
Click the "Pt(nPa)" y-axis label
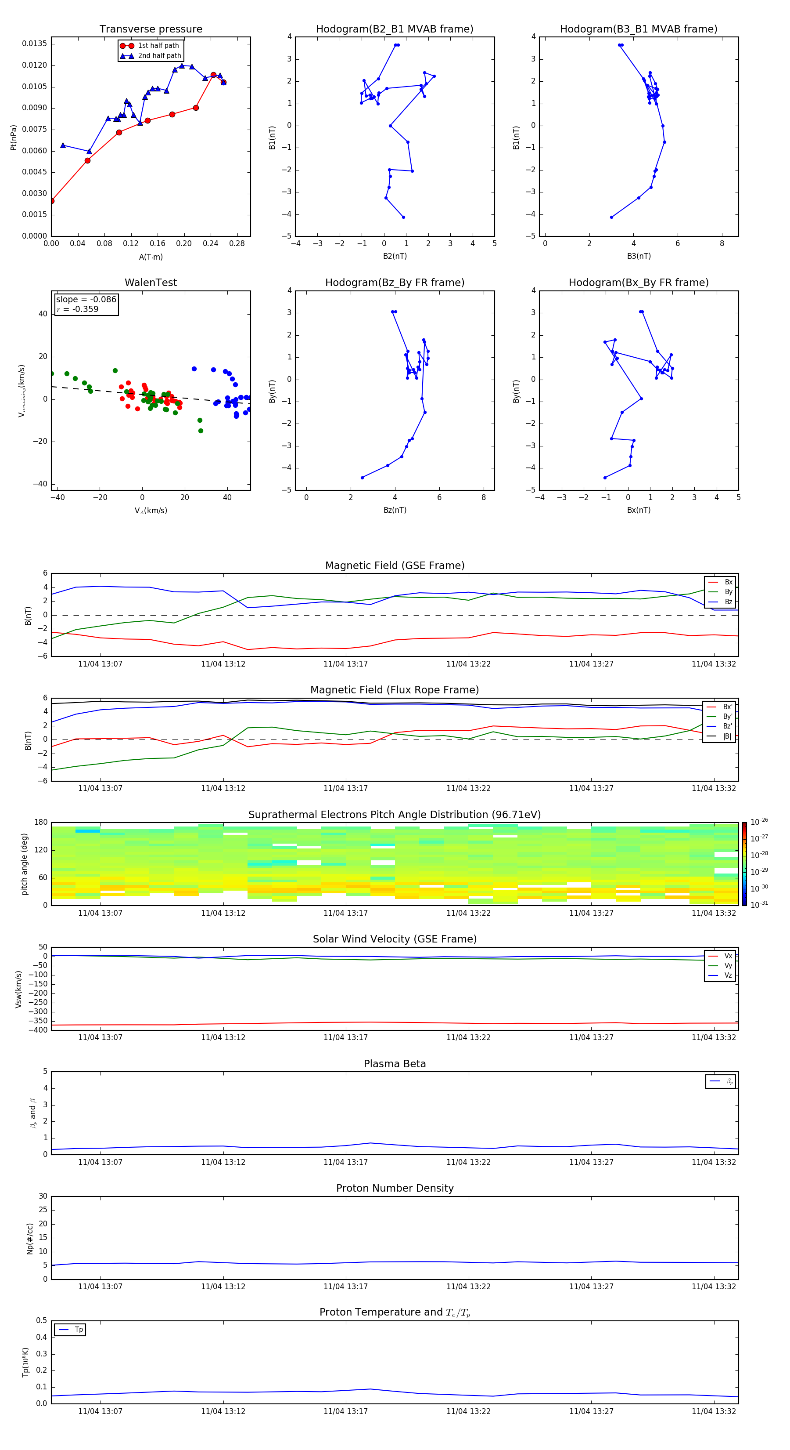coord(14,138)
